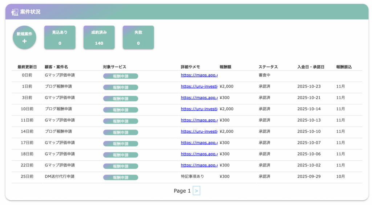This screenshot has height=205, width=372.
Task: Select the 成約済み status card
Action: point(99,37)
